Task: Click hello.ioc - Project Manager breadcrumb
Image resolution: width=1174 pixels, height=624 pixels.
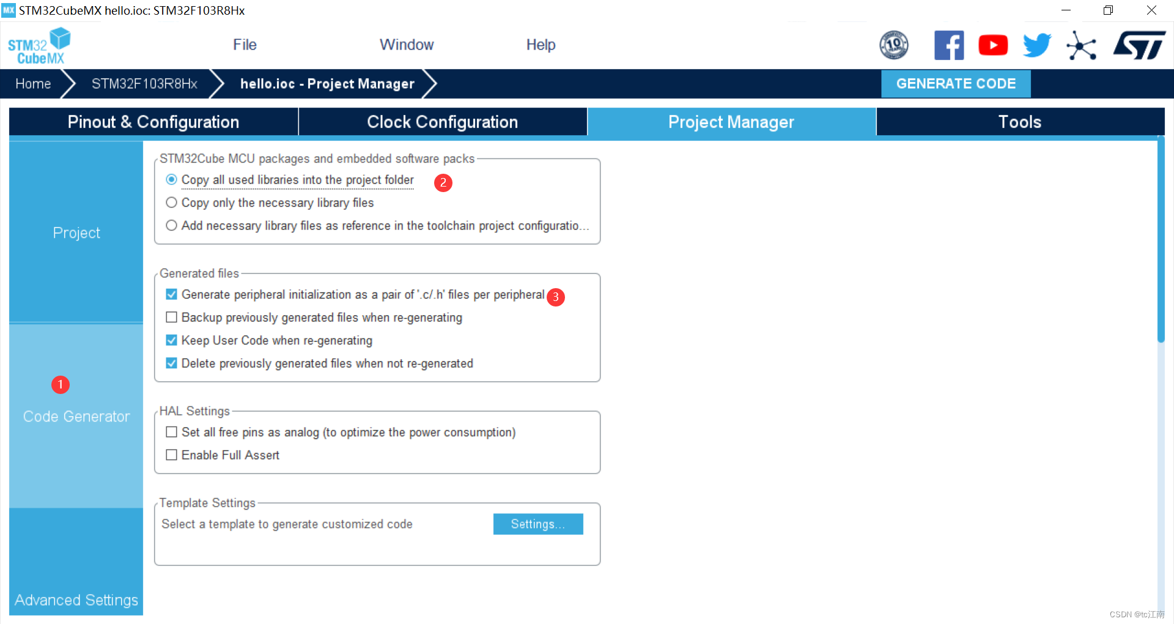Action: pyautogui.click(x=327, y=84)
